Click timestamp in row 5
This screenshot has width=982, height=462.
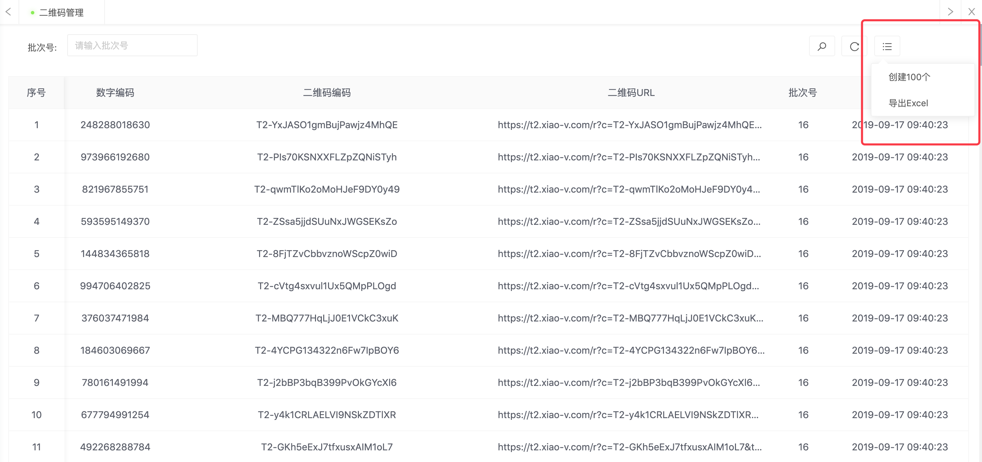tap(900, 254)
